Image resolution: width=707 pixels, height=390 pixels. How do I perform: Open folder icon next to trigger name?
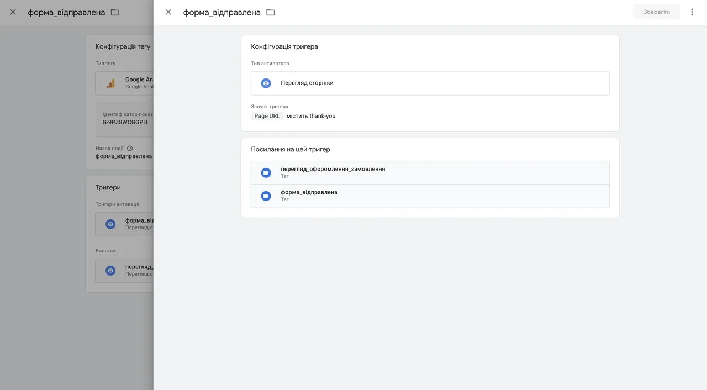[x=271, y=12]
